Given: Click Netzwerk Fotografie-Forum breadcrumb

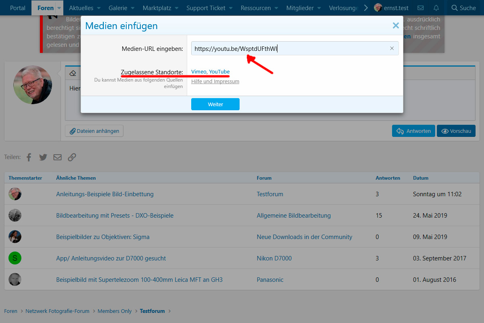Looking at the screenshot, I should pyautogui.click(x=57, y=311).
